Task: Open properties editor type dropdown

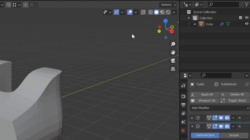Action: point(187,75)
